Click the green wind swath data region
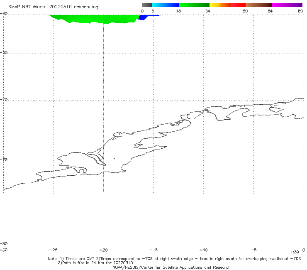This screenshot has width=307, height=270. point(94,19)
